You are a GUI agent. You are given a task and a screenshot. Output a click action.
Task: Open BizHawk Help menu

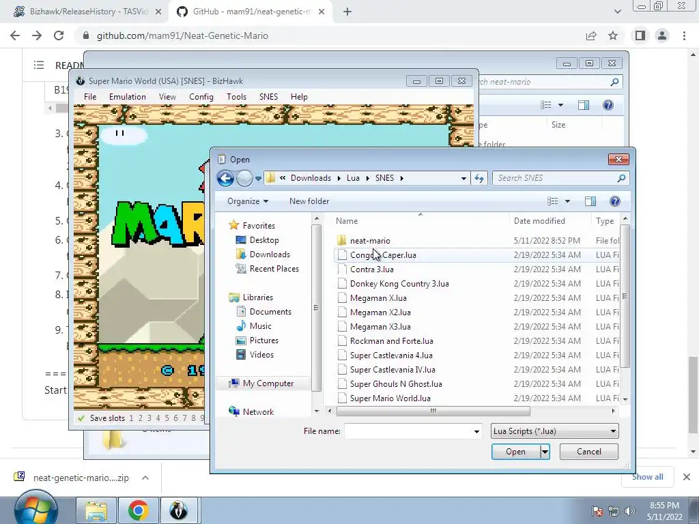click(x=299, y=97)
